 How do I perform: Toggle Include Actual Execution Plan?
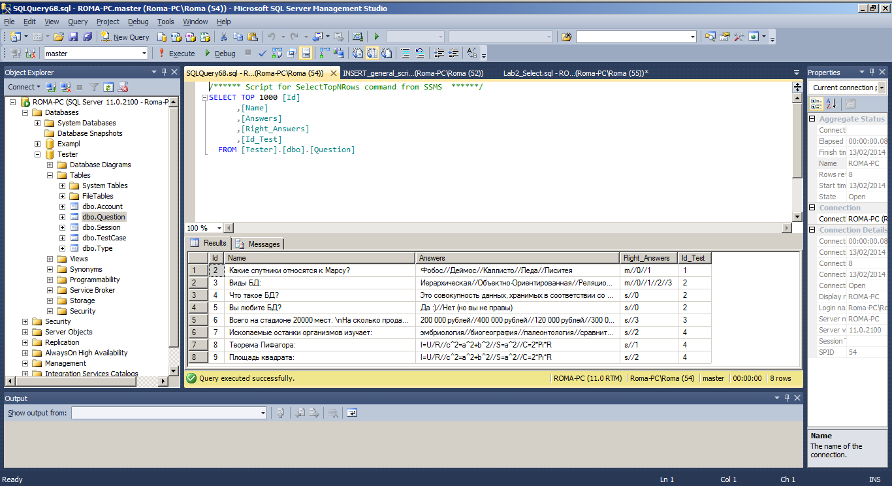(x=324, y=54)
